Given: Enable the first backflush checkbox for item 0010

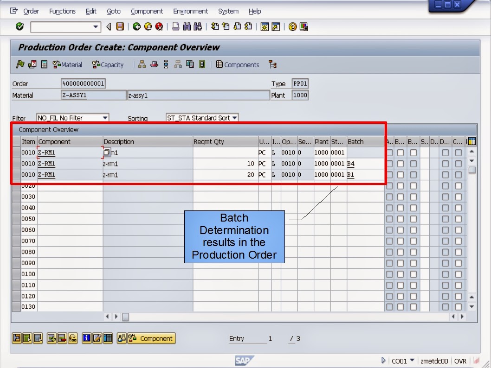Looking at the screenshot, I should coord(400,152).
